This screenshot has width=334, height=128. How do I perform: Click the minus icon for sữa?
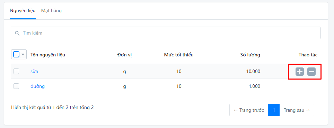311,72
